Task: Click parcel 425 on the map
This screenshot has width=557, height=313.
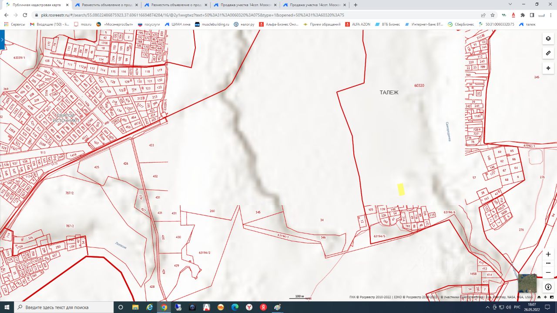Action: click(x=97, y=167)
